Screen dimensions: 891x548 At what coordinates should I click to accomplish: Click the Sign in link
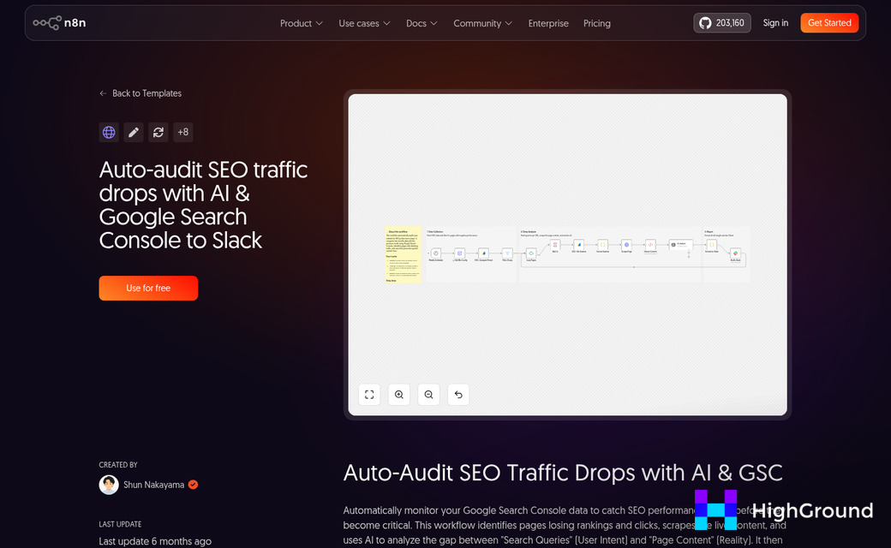(775, 23)
